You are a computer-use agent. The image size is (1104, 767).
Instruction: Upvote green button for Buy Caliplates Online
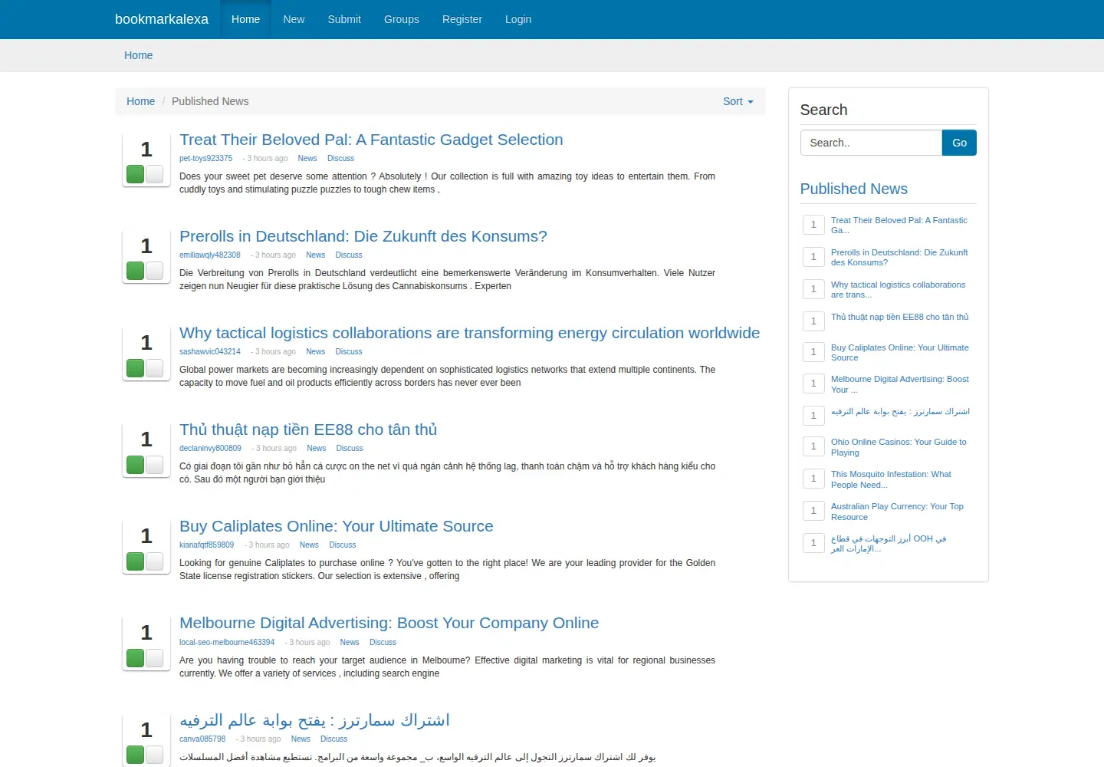tap(136, 561)
